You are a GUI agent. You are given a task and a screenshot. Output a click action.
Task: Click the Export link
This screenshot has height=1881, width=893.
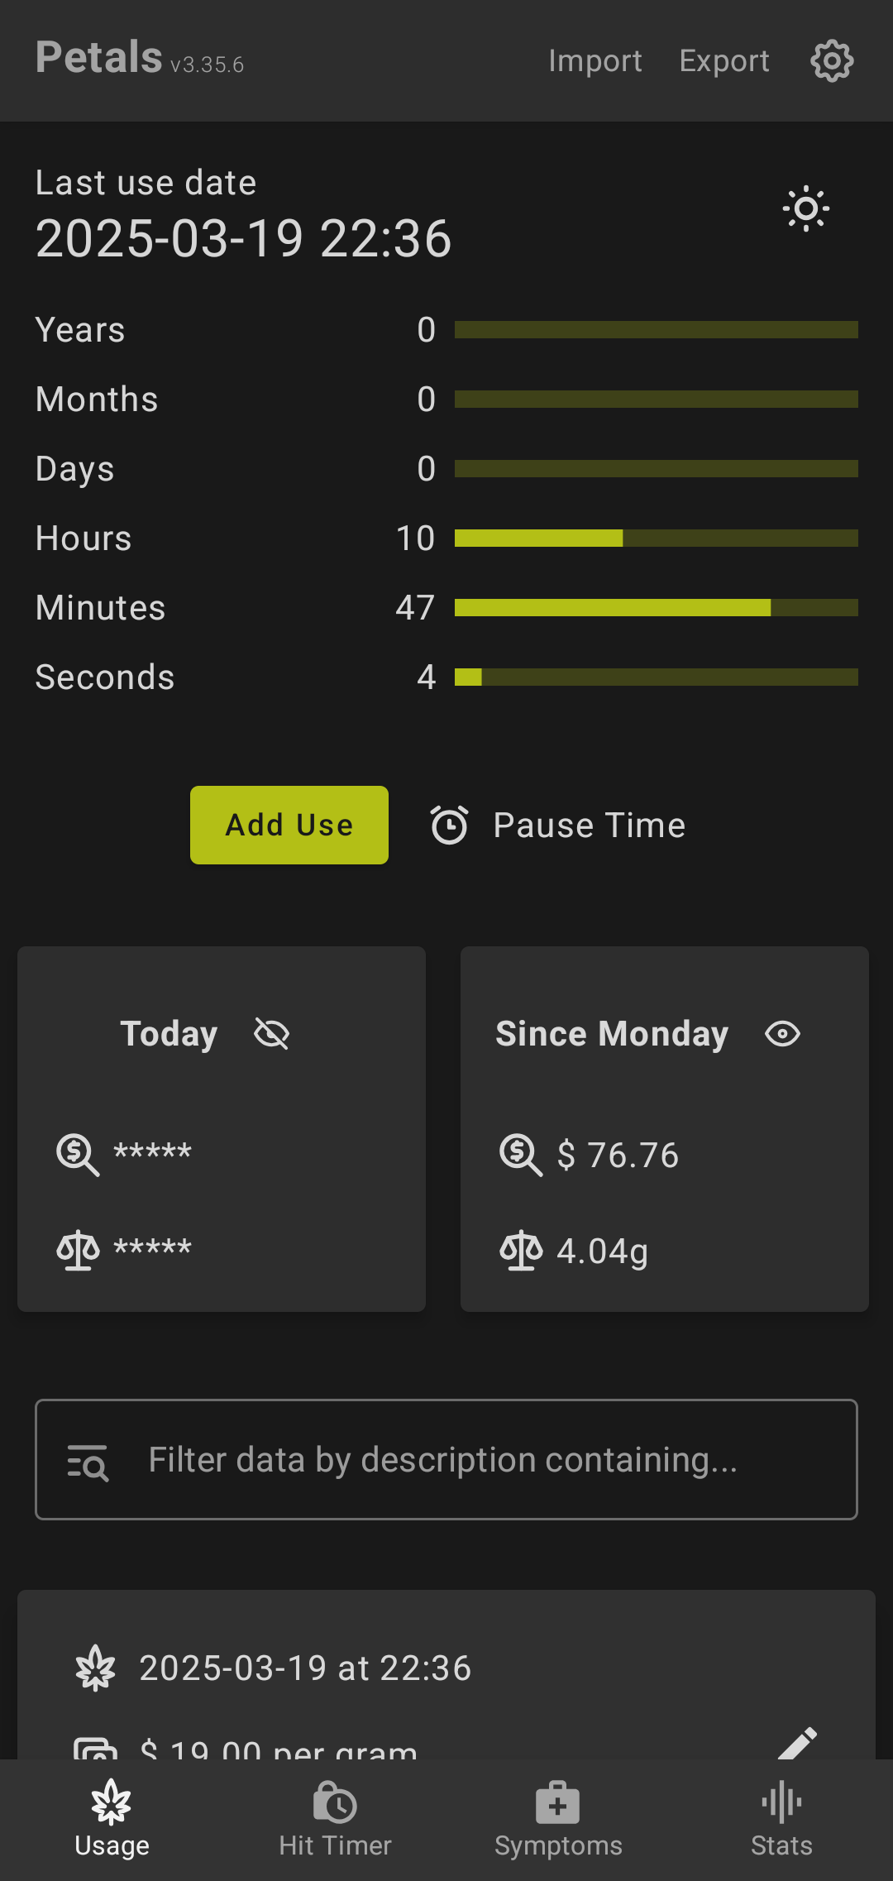724,61
